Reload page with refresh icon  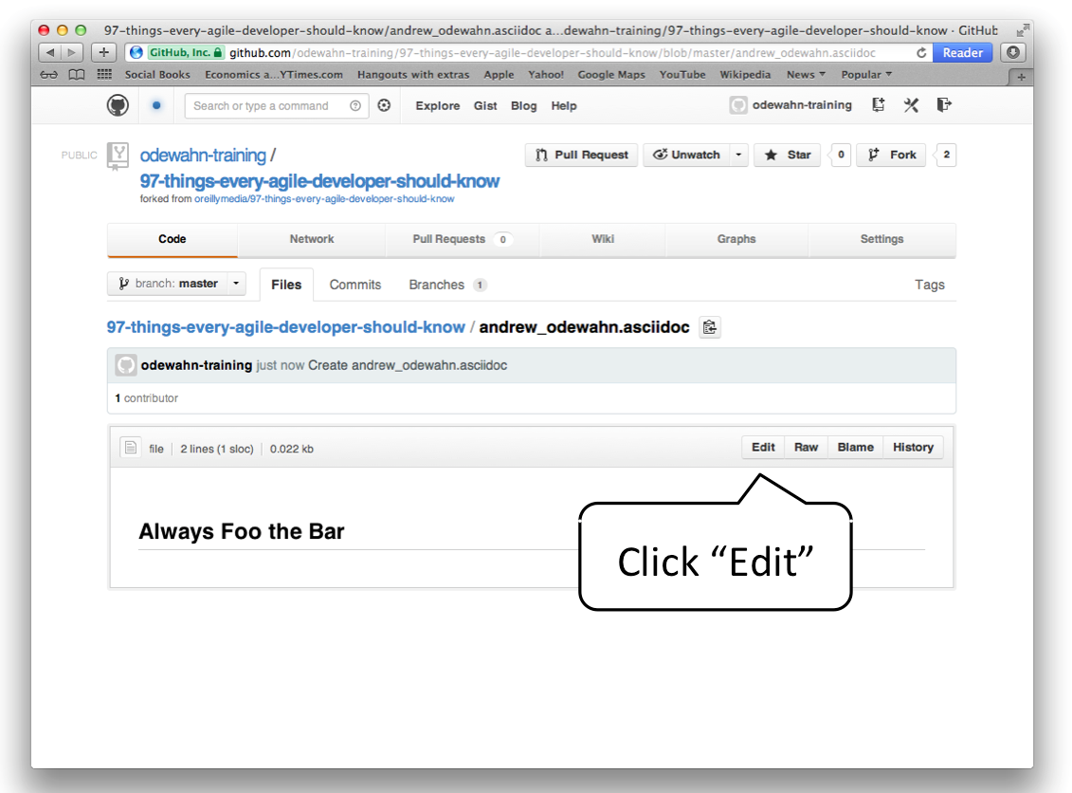coord(921,53)
